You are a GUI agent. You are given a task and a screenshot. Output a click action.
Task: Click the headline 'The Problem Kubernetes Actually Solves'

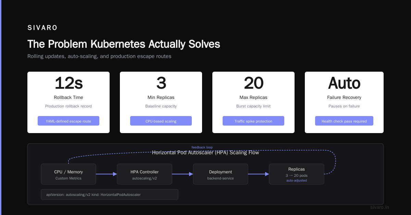coord(124,44)
